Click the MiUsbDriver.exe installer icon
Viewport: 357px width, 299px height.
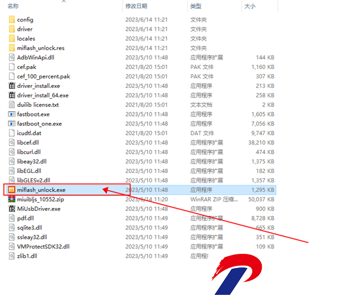[12, 209]
